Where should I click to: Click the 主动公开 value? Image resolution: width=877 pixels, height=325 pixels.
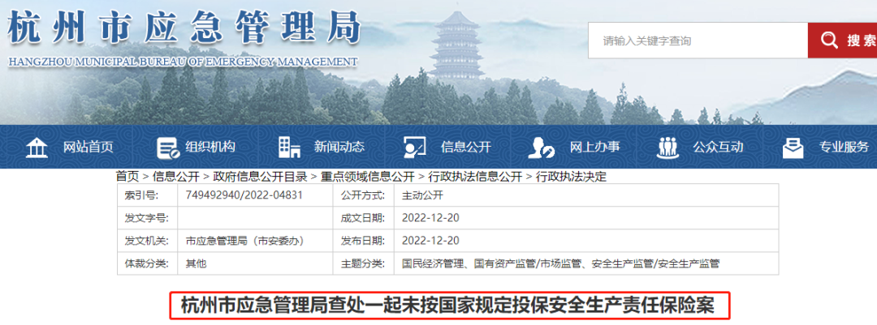coord(422,195)
